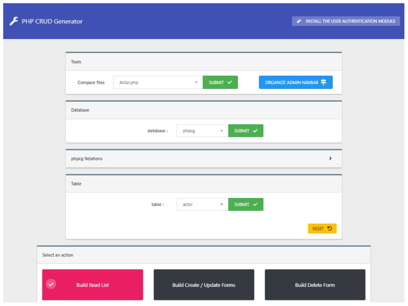Click the yellow Reset button
This screenshot has height=306, width=408.
tap(322, 228)
